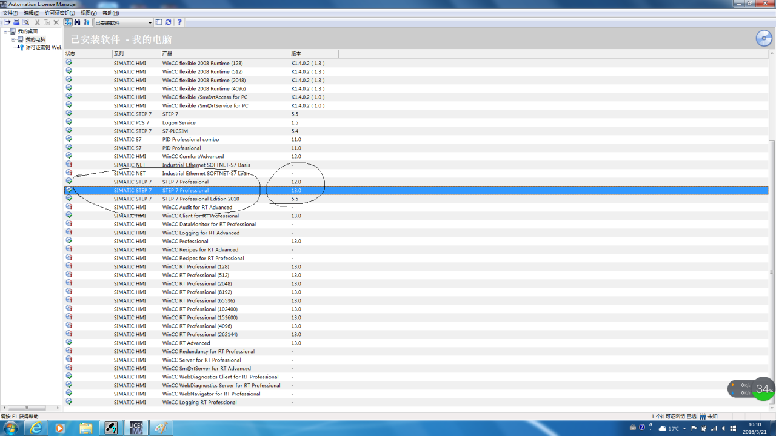Open the 许可证密钥(L) menu

pyautogui.click(x=60, y=13)
